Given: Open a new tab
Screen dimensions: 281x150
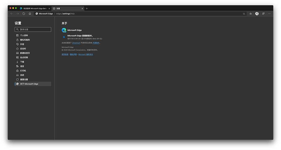Looking at the screenshot, I should coord(87,8).
